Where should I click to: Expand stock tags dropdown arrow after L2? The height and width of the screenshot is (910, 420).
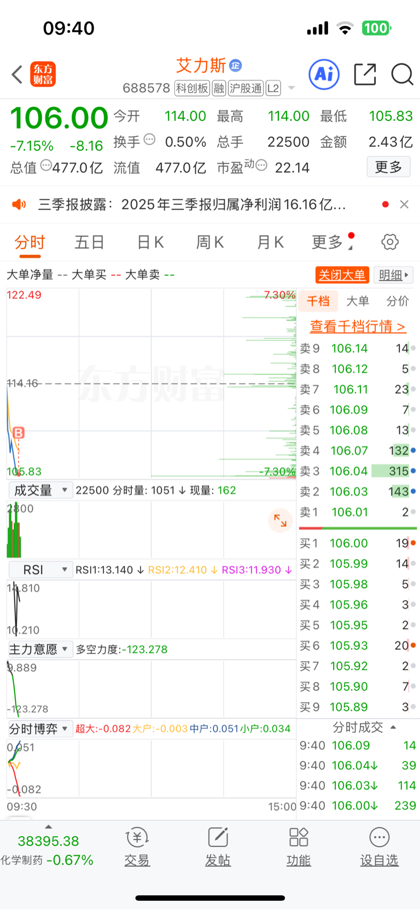click(x=291, y=88)
